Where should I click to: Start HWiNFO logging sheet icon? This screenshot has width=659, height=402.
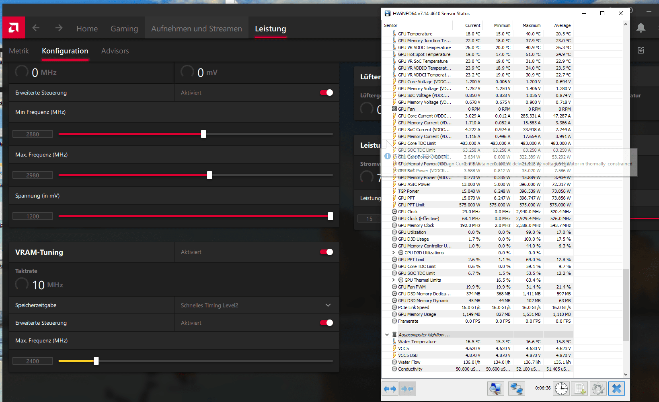(x=580, y=389)
